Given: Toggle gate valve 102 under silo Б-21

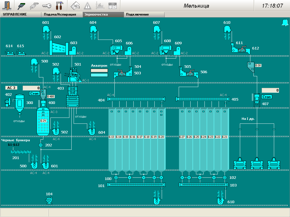Looking at the screenshot, I should pyautogui.click(x=225, y=178).
